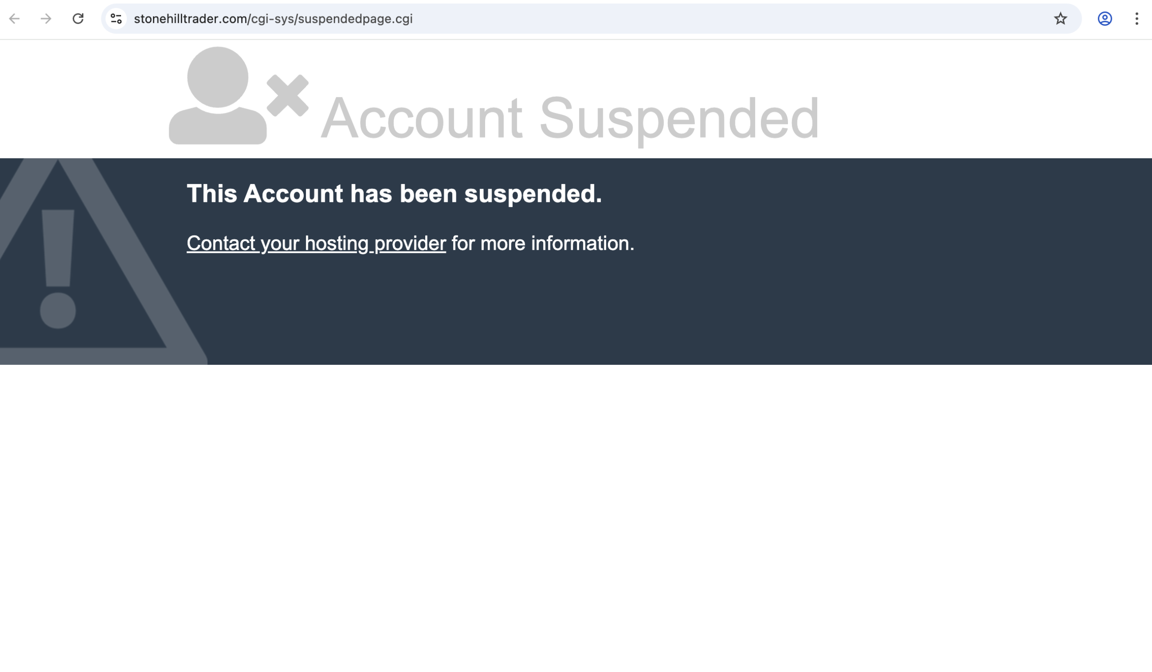
Task: Click the gray user silhouette icon
Action: 218,96
